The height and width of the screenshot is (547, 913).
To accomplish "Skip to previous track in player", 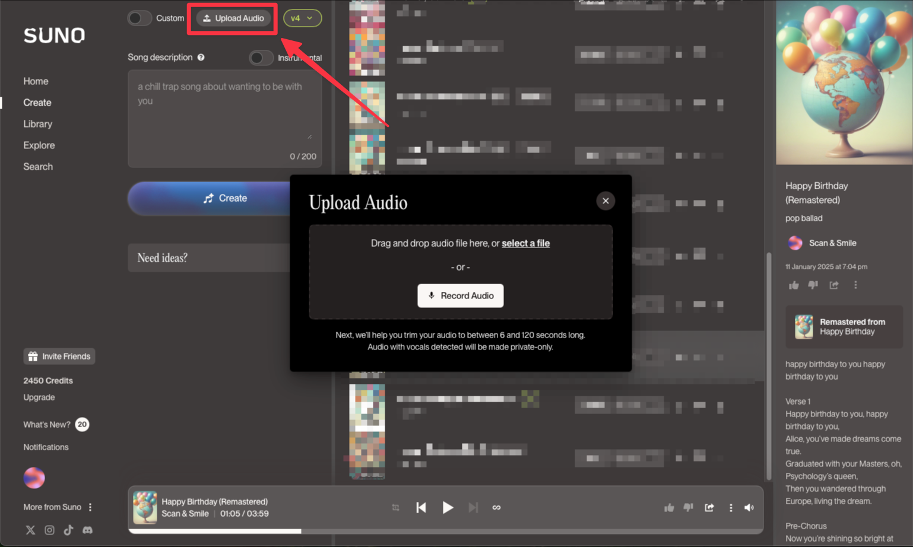I will [421, 507].
